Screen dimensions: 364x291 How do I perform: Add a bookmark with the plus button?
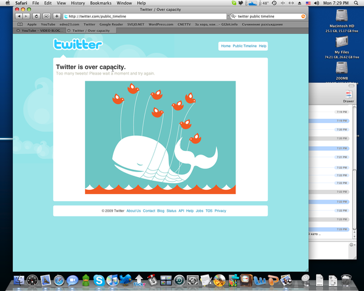[56, 16]
